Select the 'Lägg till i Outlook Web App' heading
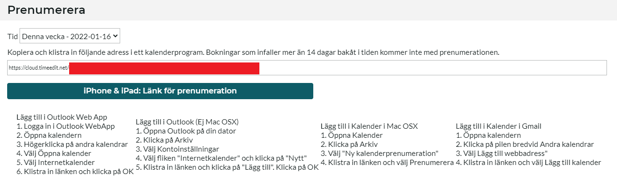617x185 pixels. [62, 117]
